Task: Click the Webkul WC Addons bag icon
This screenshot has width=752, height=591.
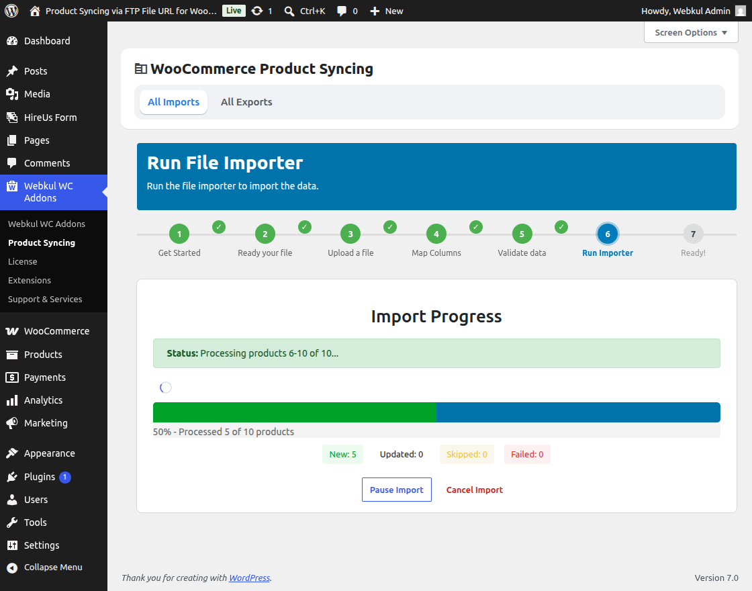Action: 12,186
